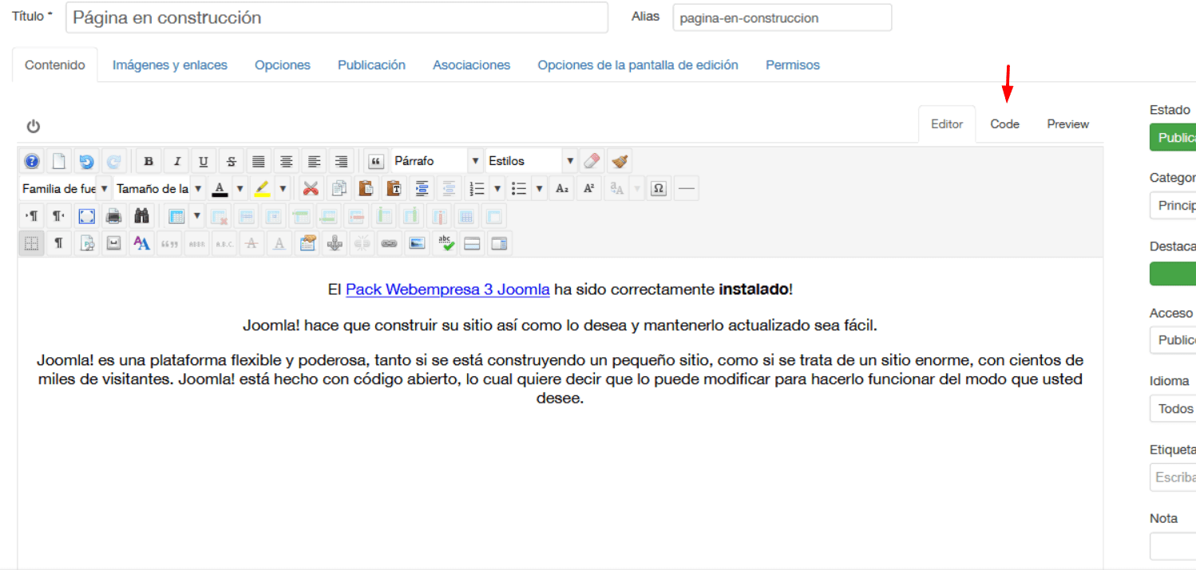Toggle italic formatting
The image size is (1196, 570).
pyautogui.click(x=176, y=161)
